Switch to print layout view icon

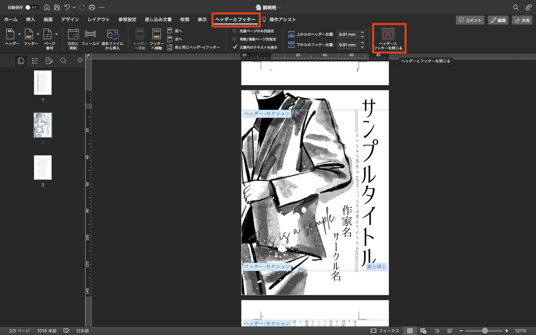(410, 331)
